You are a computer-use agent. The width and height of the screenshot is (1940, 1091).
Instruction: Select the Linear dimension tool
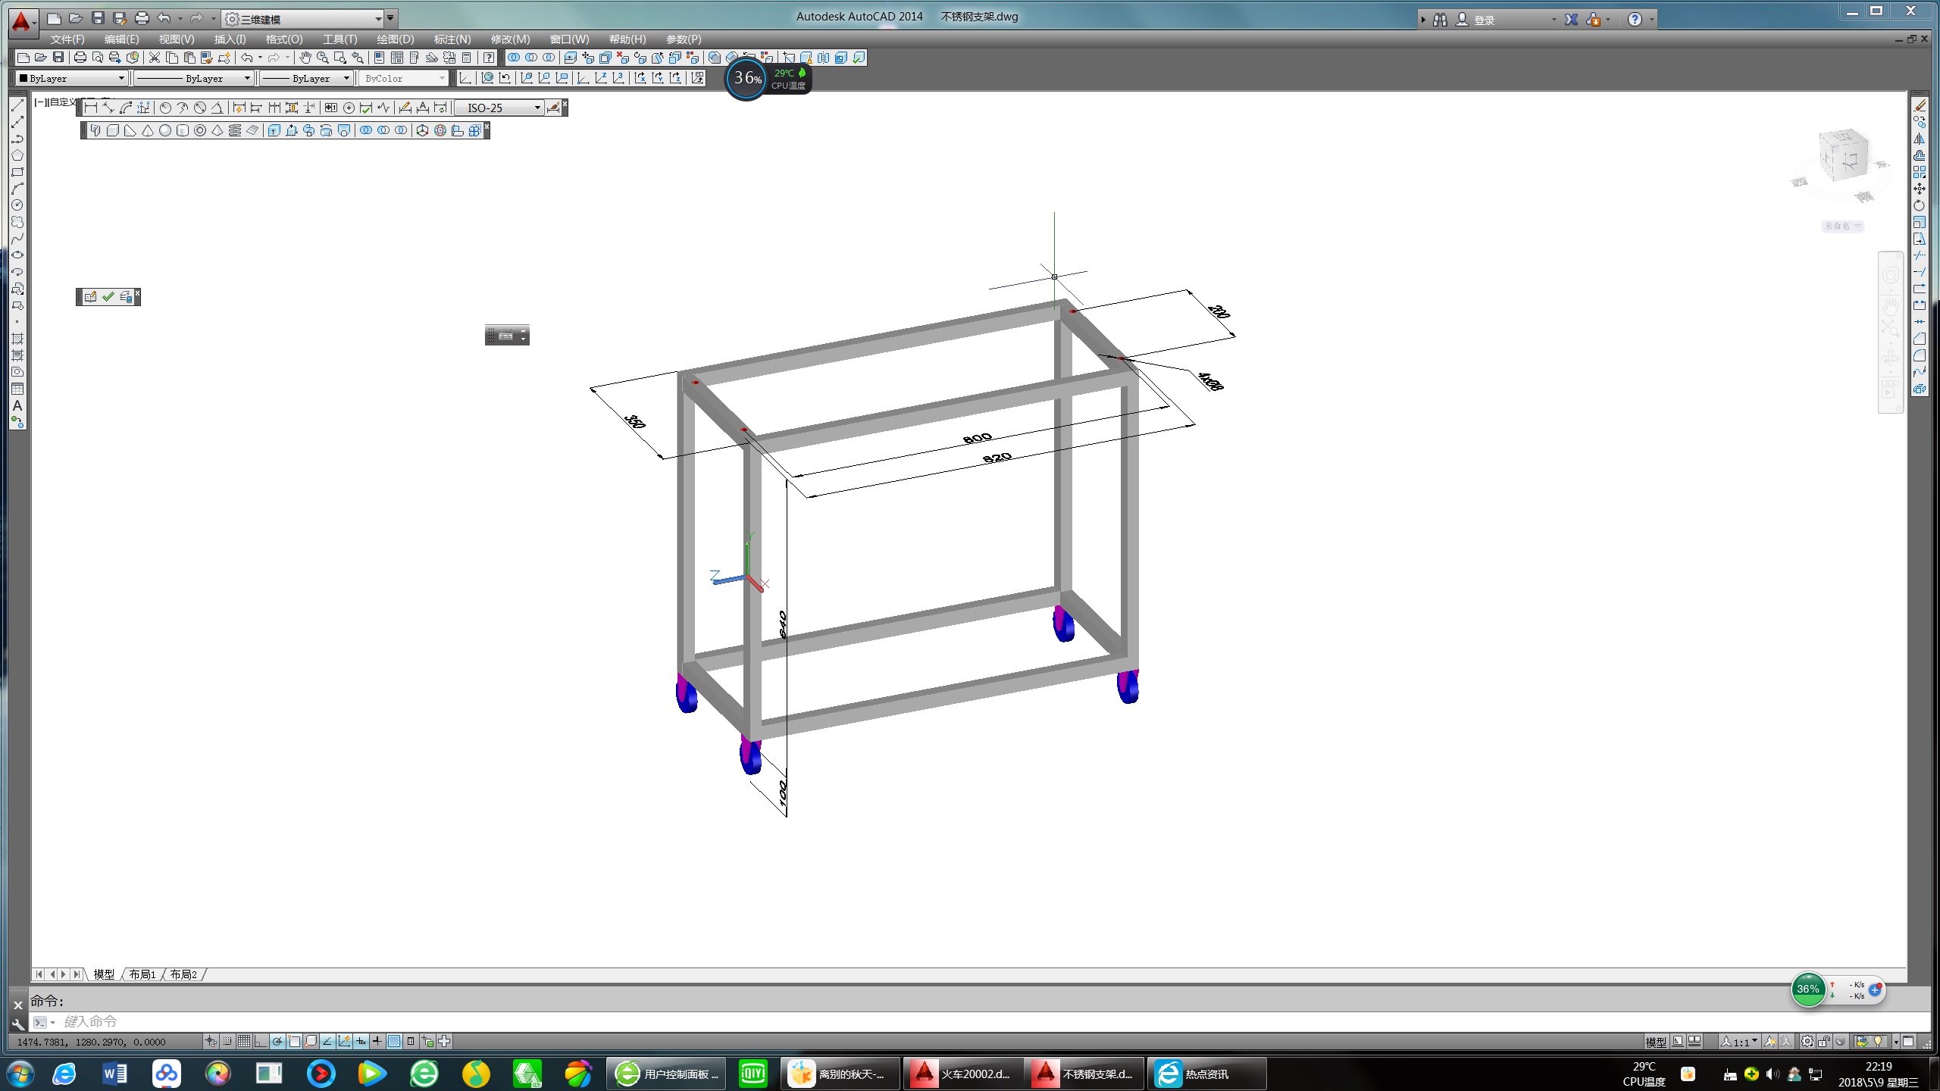point(91,108)
